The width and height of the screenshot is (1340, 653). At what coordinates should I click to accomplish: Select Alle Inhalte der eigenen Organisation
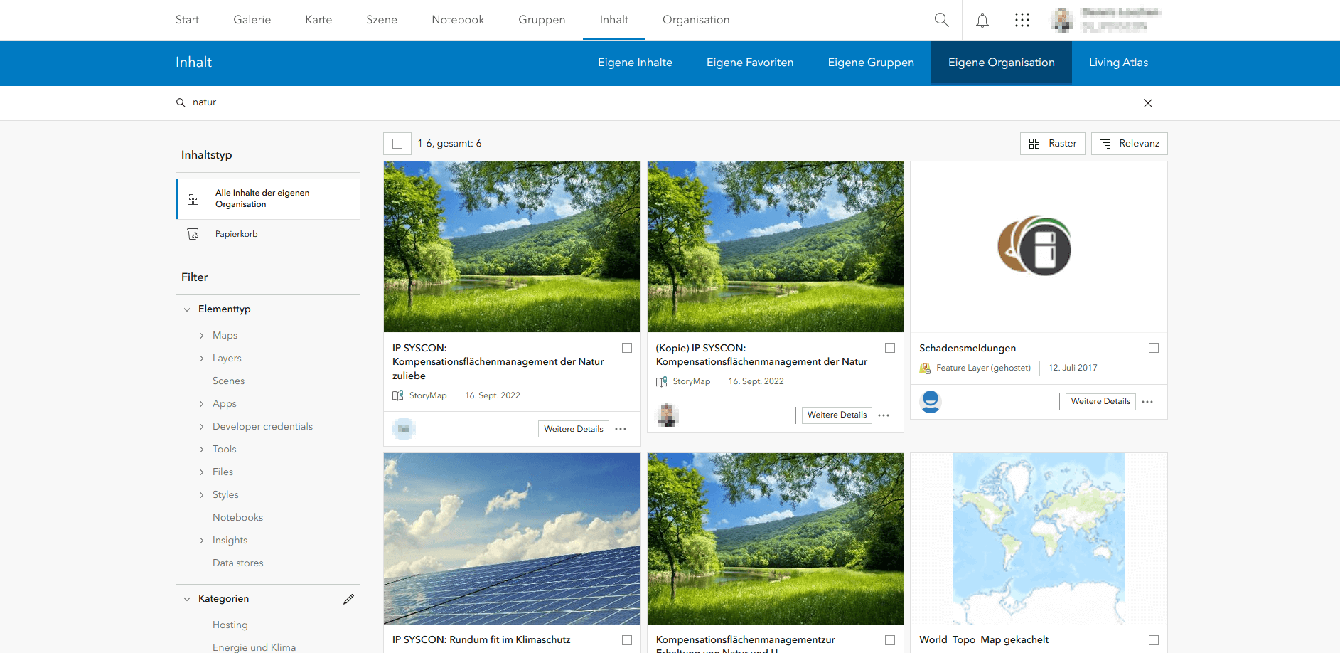(268, 198)
